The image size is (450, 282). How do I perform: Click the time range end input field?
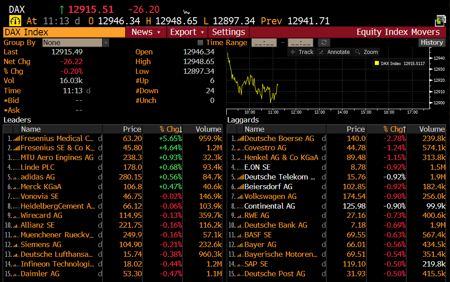301,42
